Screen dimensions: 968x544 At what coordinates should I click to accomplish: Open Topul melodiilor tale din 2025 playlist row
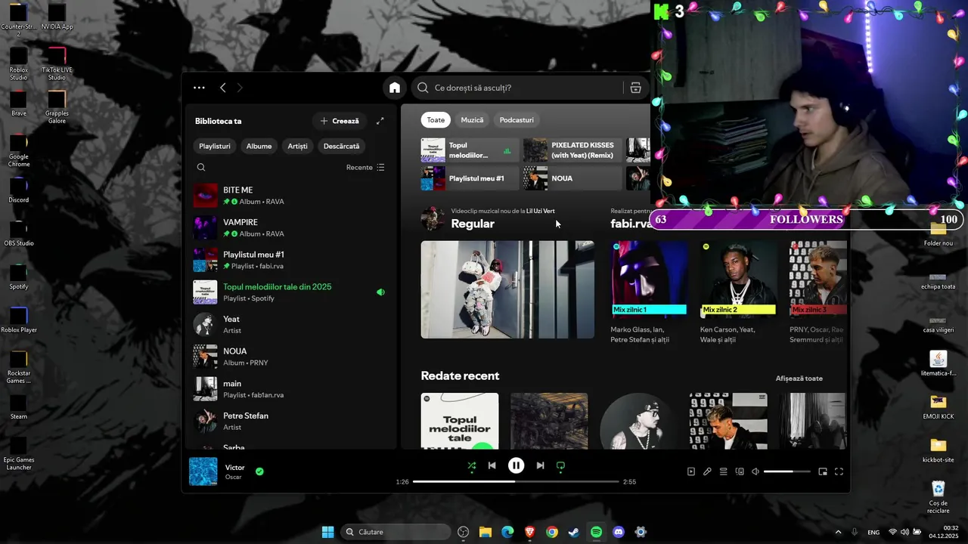[x=291, y=292]
